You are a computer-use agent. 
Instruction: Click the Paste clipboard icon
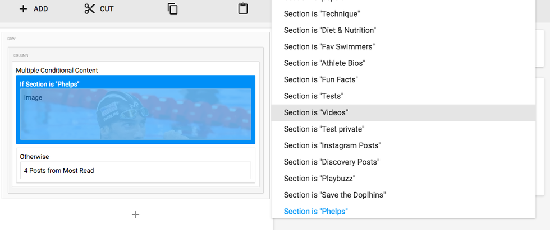(x=242, y=9)
